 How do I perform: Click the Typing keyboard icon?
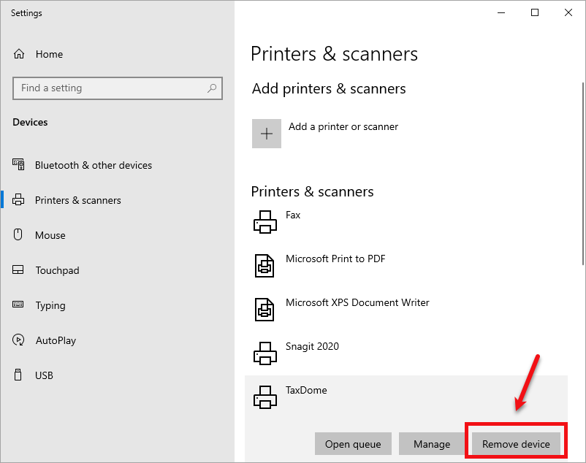click(19, 305)
